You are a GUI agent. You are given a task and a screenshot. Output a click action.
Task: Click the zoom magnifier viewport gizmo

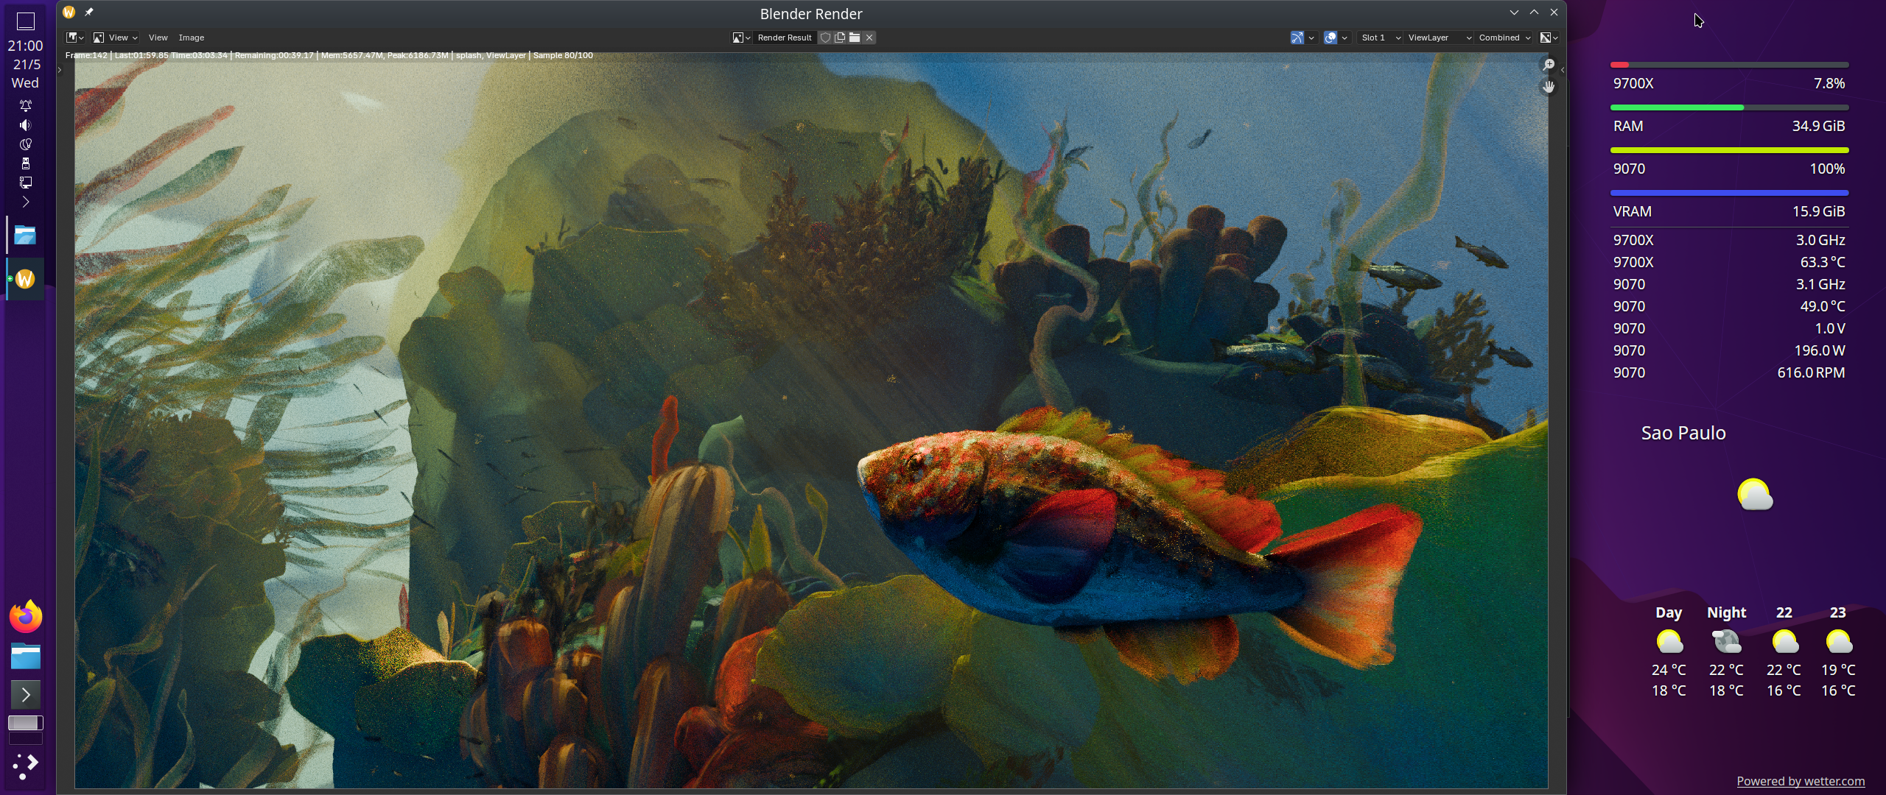click(1549, 66)
